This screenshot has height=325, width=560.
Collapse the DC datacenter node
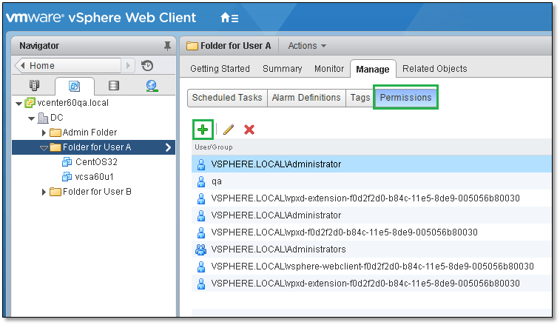(31, 118)
